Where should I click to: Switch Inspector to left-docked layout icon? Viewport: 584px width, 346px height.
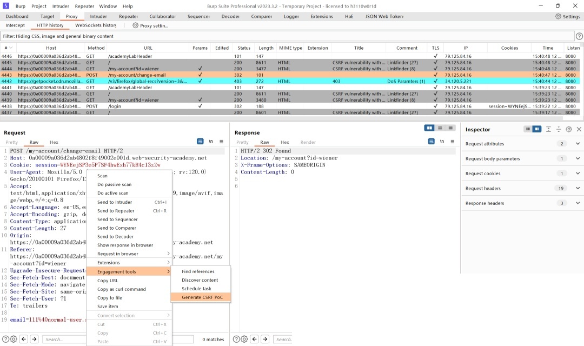[x=528, y=129]
